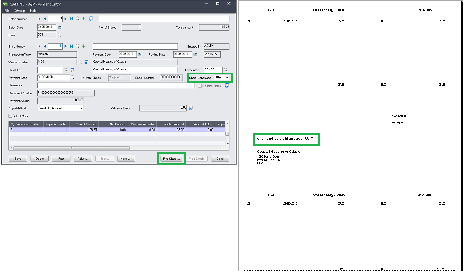The width and height of the screenshot is (464, 272).
Task: Click finder icon in Document Number column header
Action: (12, 124)
